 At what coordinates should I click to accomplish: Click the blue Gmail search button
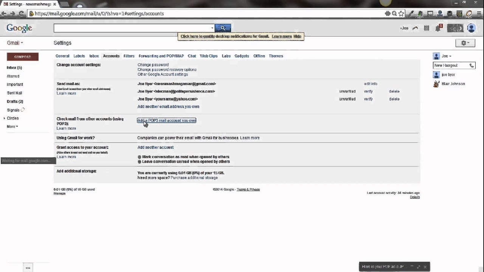223,28
